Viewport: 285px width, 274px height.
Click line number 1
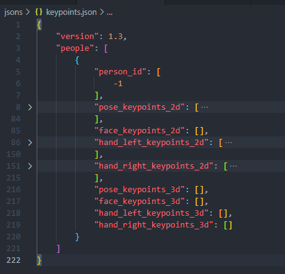tap(18, 25)
